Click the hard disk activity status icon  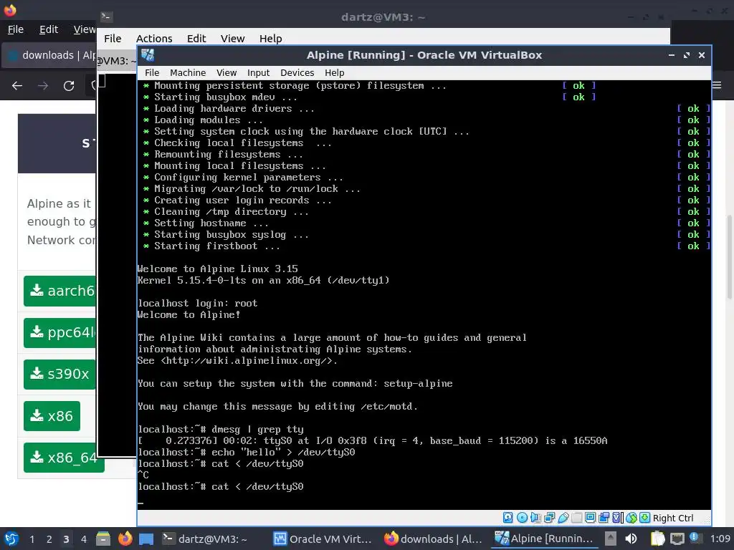pyautogui.click(x=508, y=518)
